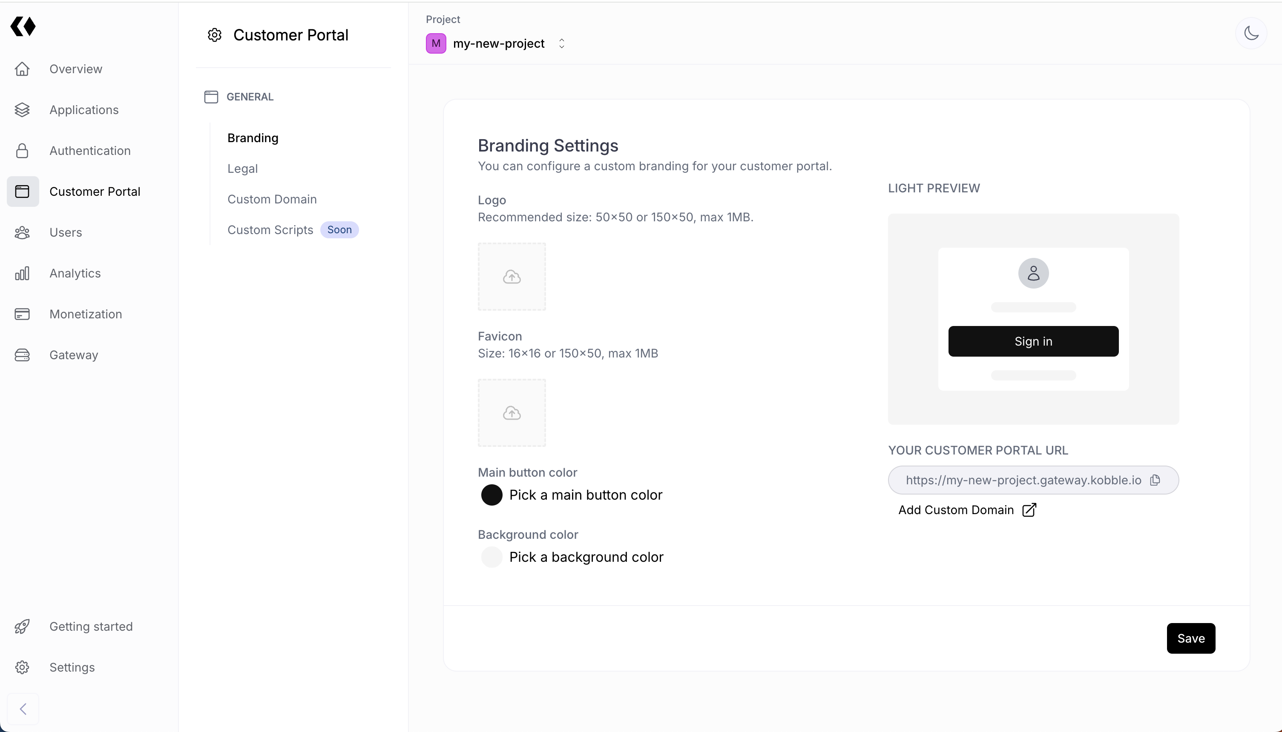Open Settings in bottom sidebar
Image resolution: width=1282 pixels, height=732 pixels.
[72, 667]
